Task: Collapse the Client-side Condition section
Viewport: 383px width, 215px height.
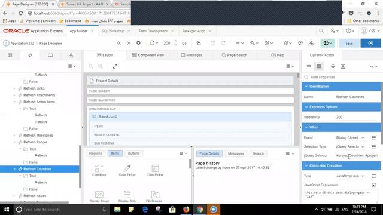Action: click(306, 166)
